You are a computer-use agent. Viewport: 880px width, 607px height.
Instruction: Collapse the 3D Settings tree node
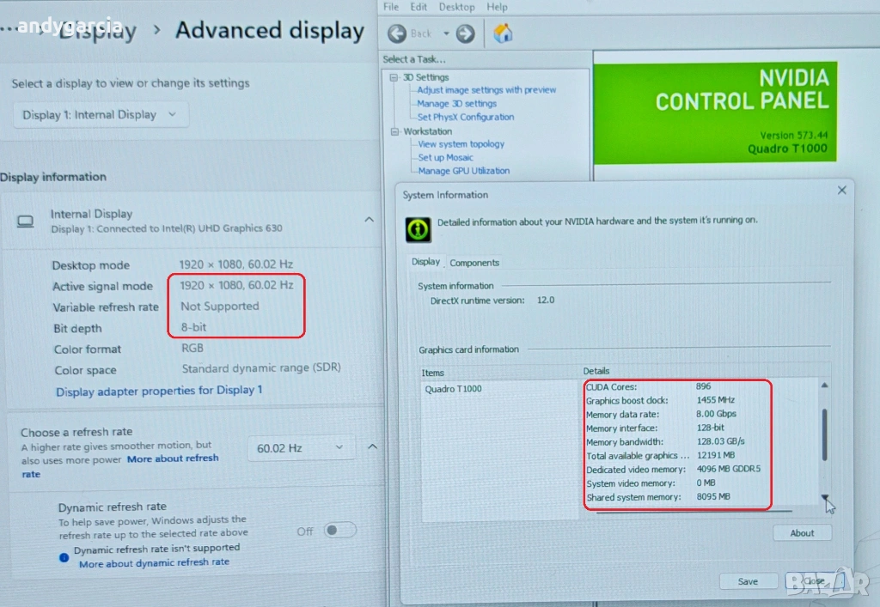pos(394,77)
